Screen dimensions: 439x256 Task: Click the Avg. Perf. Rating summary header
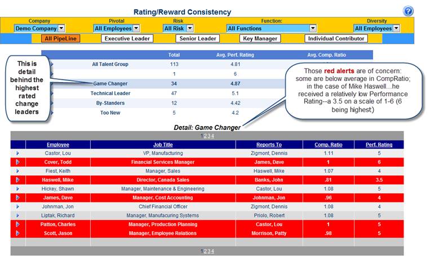coord(235,55)
